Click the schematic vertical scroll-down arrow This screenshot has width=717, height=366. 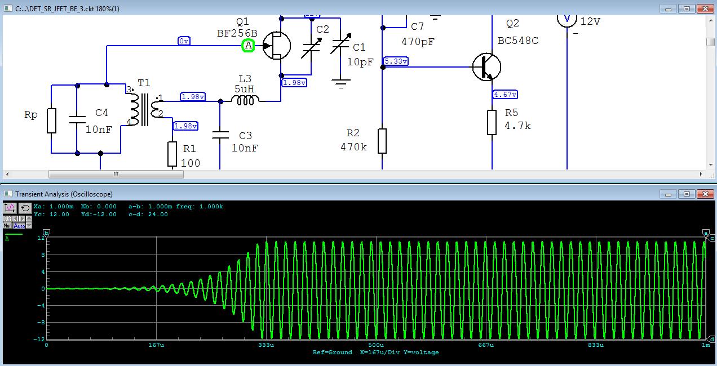711,166
